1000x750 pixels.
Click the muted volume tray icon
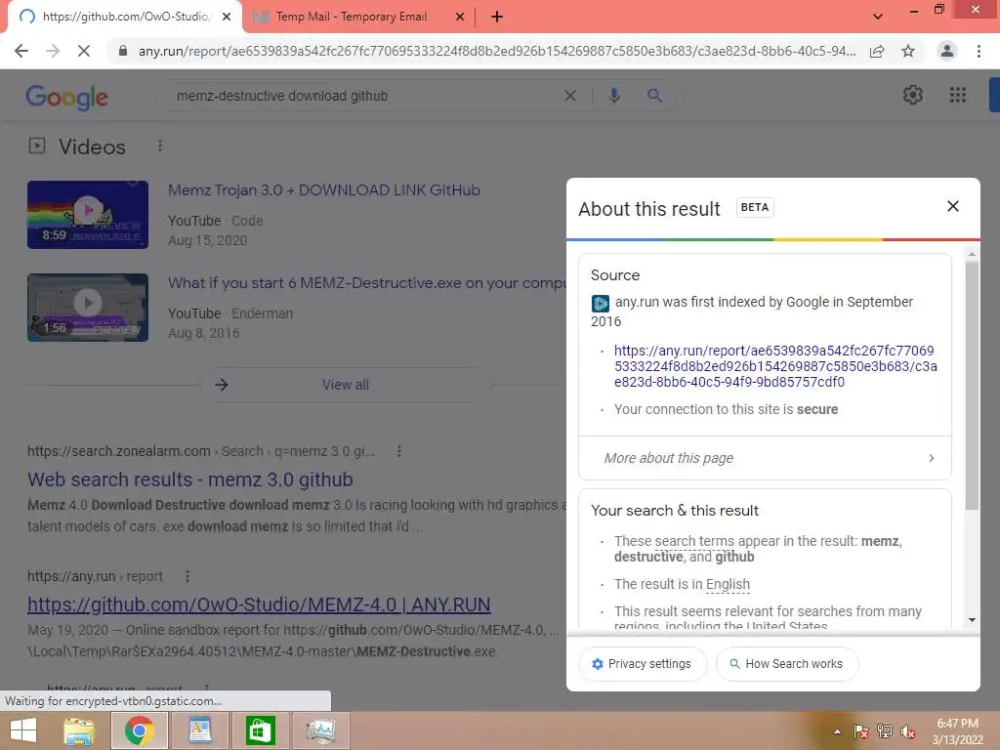[x=908, y=731]
